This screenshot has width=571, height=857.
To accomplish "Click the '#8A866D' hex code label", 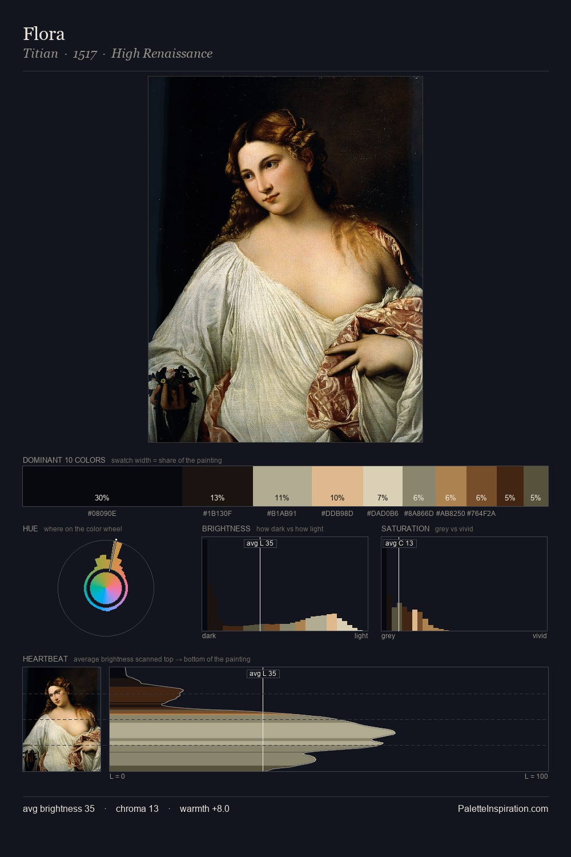I will pos(419,514).
